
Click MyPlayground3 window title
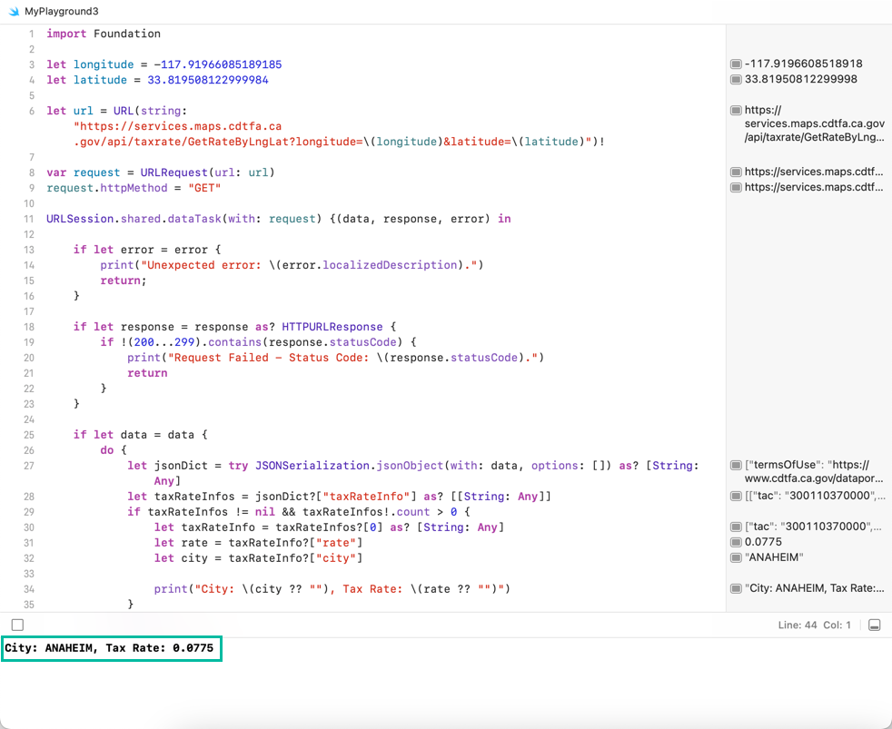point(62,12)
